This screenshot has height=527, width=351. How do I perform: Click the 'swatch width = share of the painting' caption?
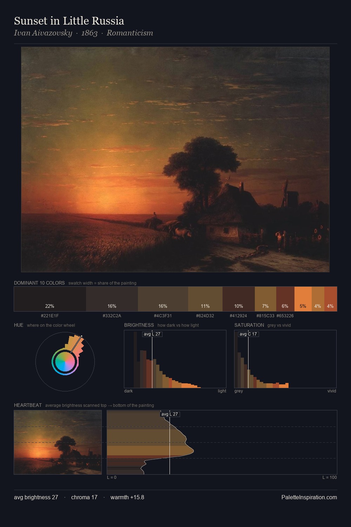pos(102,283)
